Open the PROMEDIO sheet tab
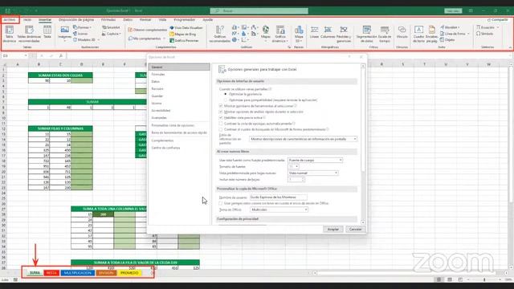The image size is (514, 289). tap(129, 273)
